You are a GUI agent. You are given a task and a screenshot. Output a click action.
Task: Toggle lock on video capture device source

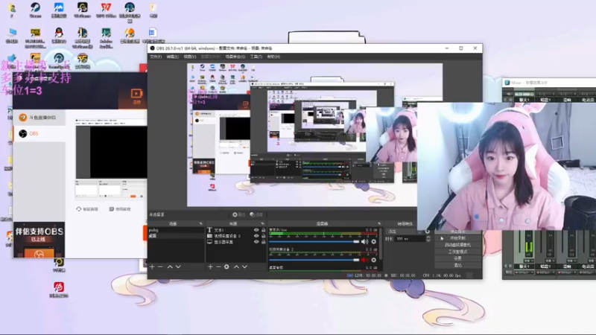[x=263, y=236]
